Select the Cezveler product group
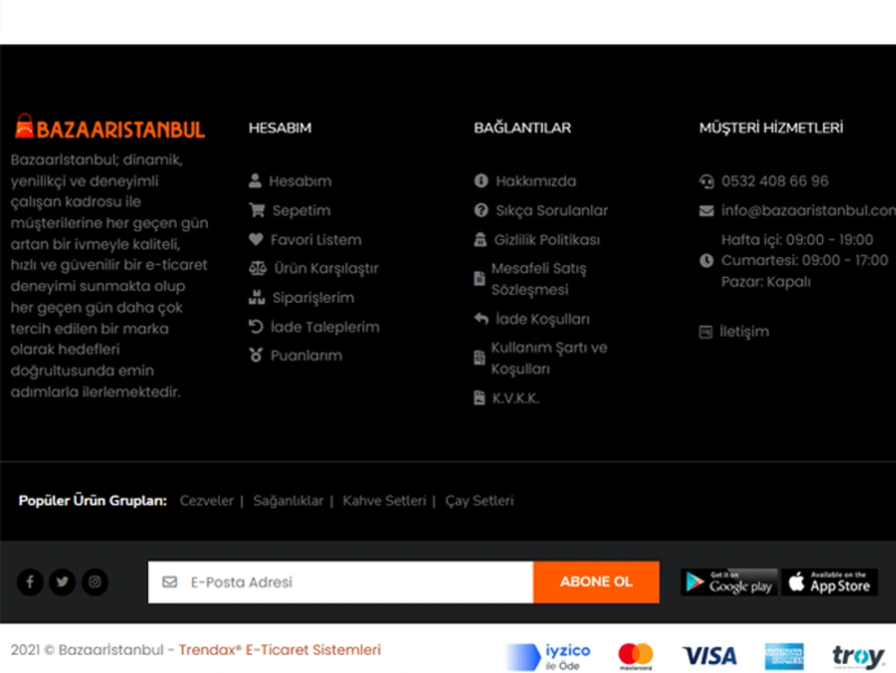 tap(206, 500)
